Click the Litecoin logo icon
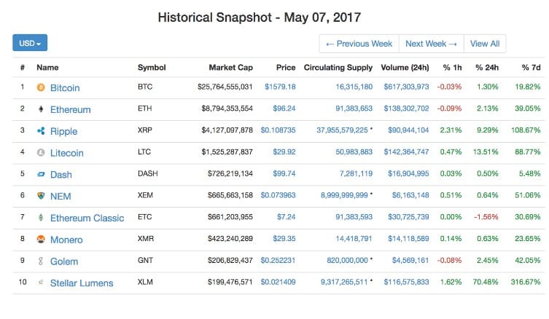 click(x=41, y=152)
